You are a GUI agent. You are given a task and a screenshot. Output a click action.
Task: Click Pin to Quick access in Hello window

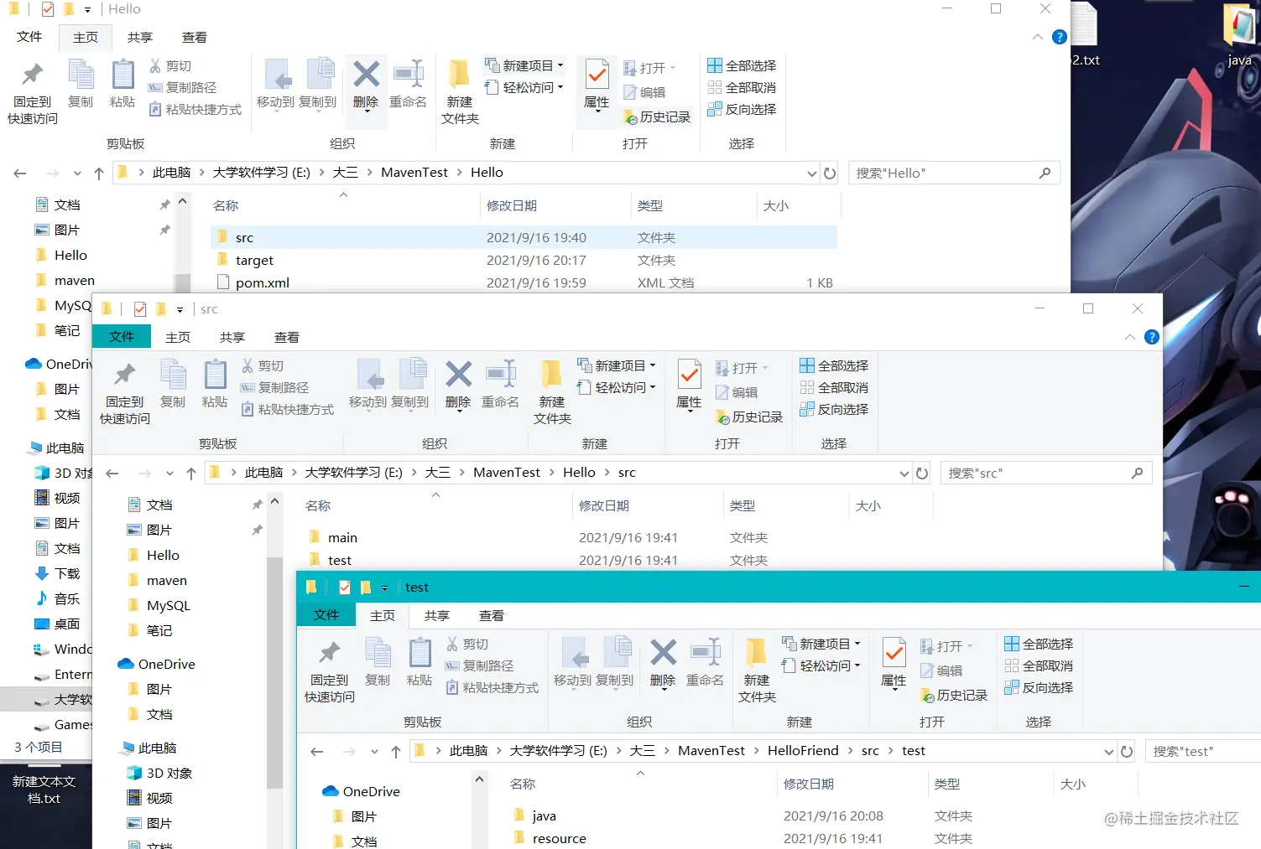click(33, 92)
